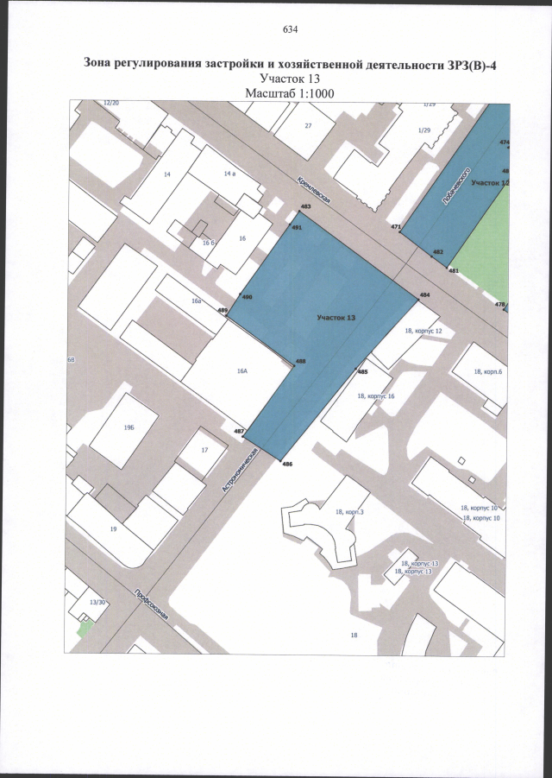Click boundary point 471 near Участок 12
The image size is (552, 778).
tap(402, 231)
